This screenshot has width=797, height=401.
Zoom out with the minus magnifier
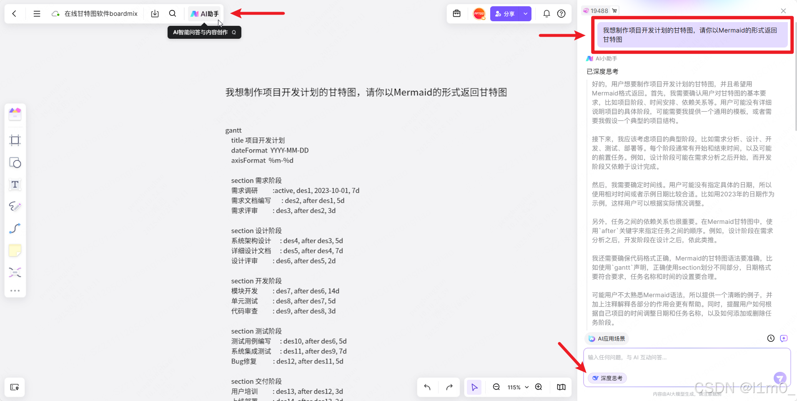[496, 387]
